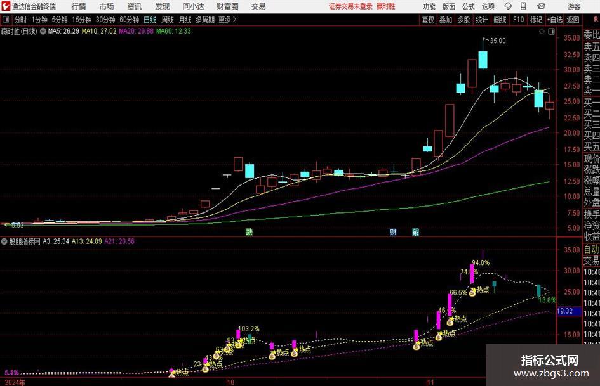600x386 pixels.
Task: Switch to the 60分钟 period
Action: (x=129, y=20)
